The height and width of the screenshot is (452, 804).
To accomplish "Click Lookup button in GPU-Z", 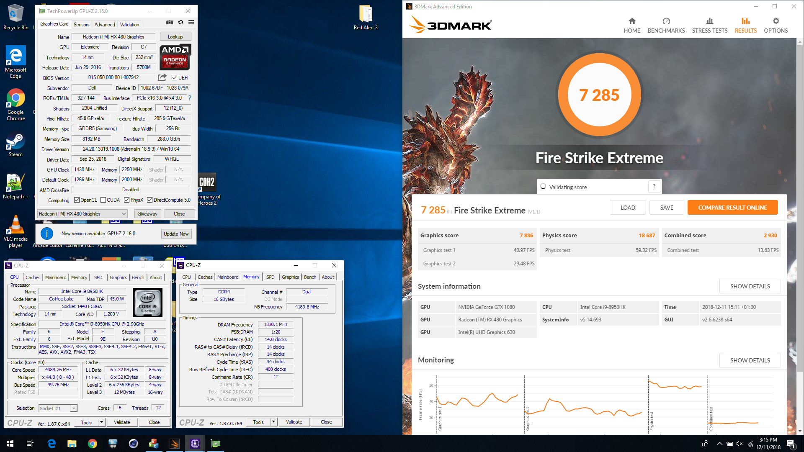I will [x=175, y=37].
